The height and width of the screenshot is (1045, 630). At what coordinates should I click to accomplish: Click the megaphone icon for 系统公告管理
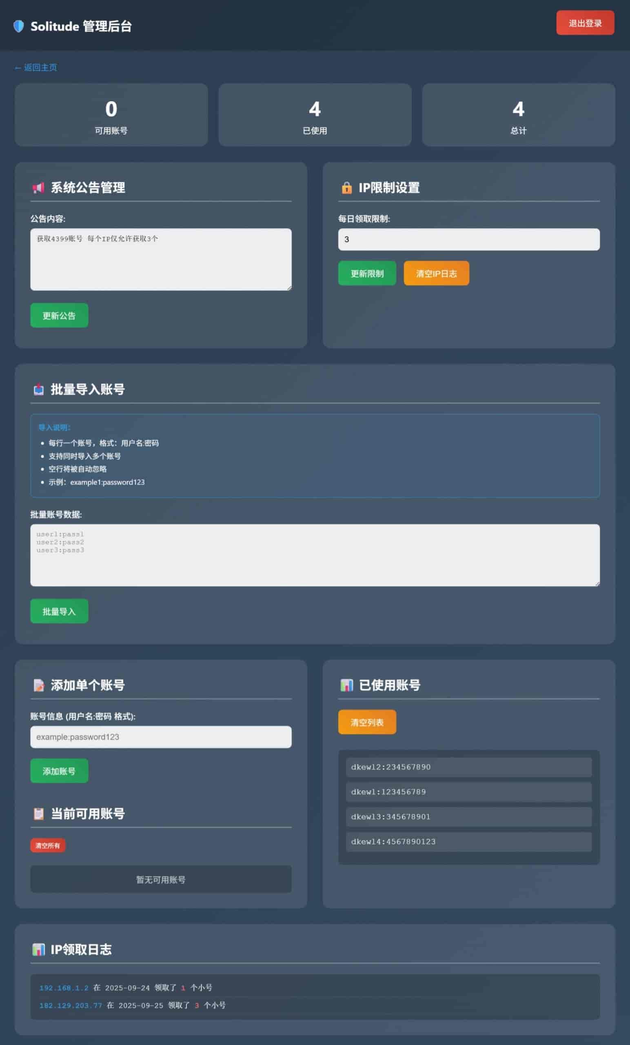click(38, 187)
